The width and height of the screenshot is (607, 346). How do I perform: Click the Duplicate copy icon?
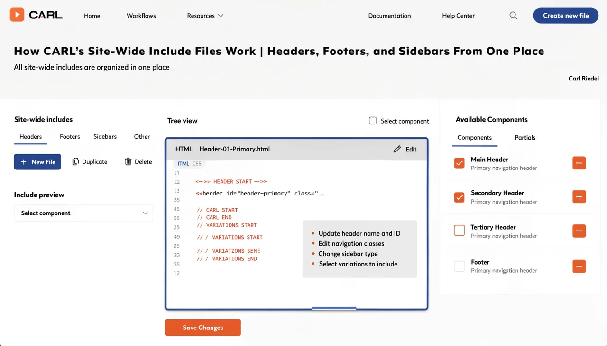(x=75, y=162)
